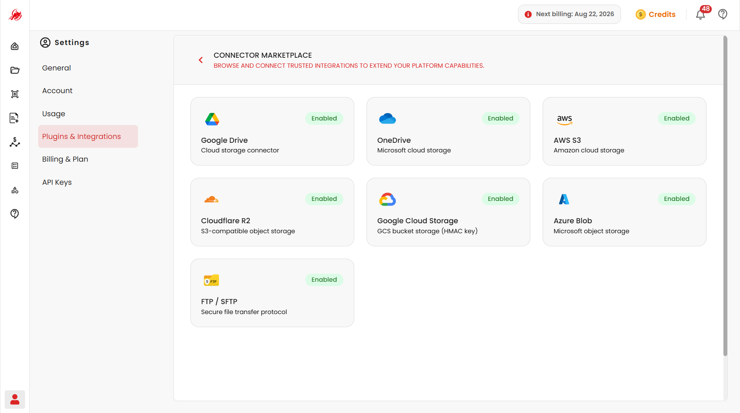The height and width of the screenshot is (413, 740).
Task: Click the Google Drive logo icon
Action: [212, 119]
